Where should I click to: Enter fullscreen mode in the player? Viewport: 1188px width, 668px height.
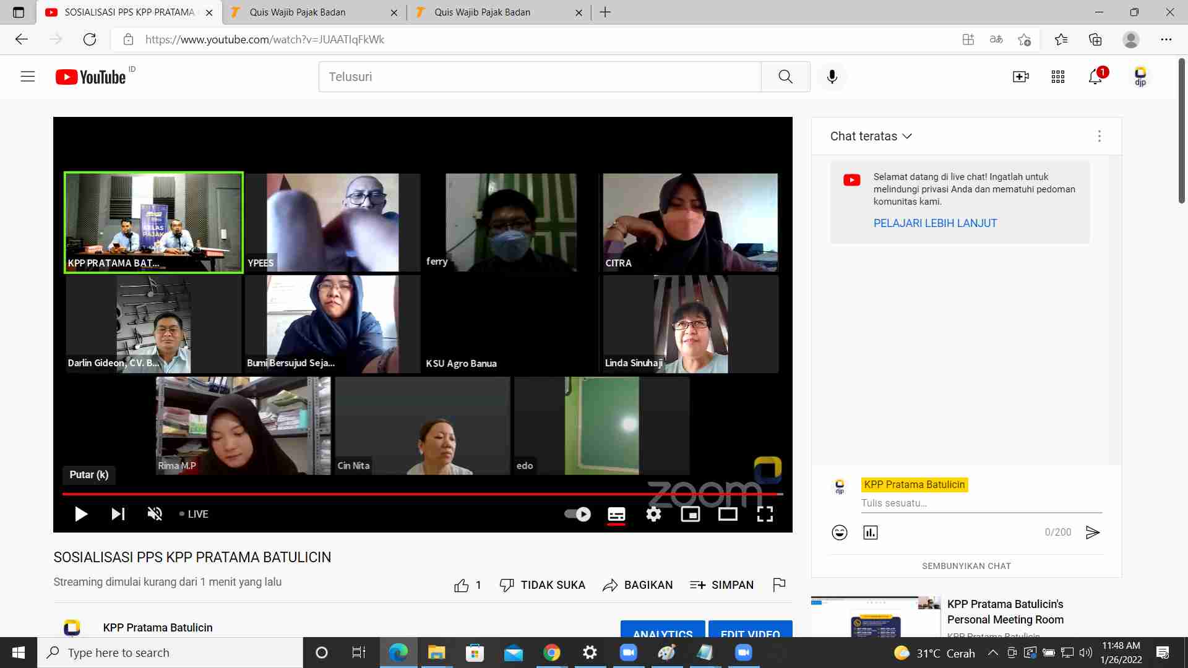coord(765,514)
